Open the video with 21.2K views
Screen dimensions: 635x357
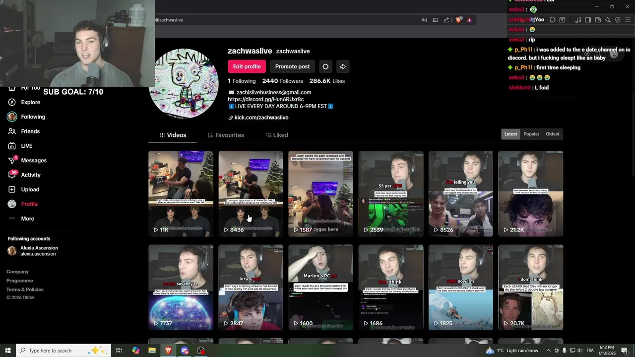pos(530,193)
